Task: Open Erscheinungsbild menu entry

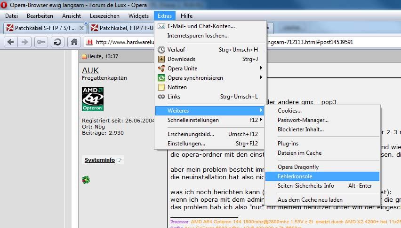Action: pyautogui.click(x=210, y=134)
